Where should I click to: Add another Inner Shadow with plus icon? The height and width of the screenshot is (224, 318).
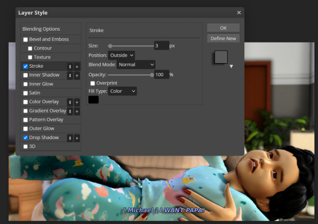77,75
